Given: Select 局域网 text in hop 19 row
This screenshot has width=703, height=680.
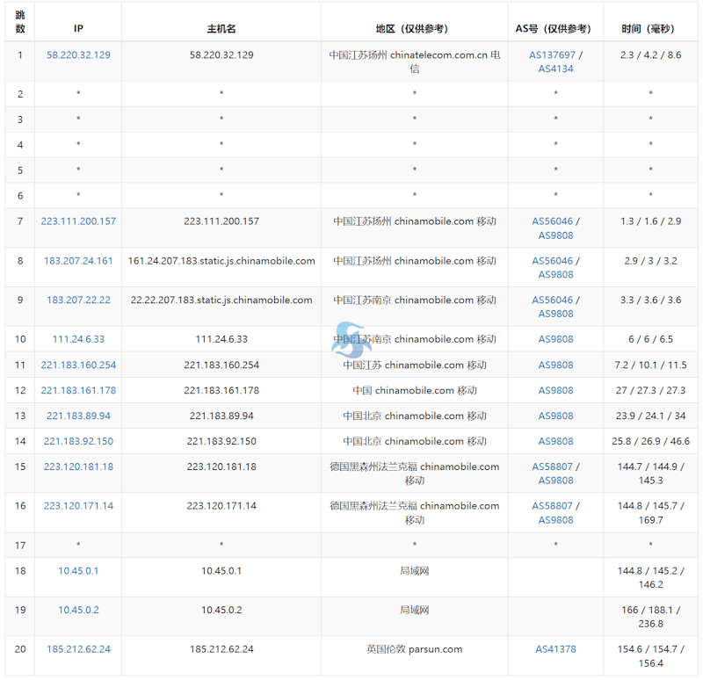Looking at the screenshot, I should pos(415,610).
